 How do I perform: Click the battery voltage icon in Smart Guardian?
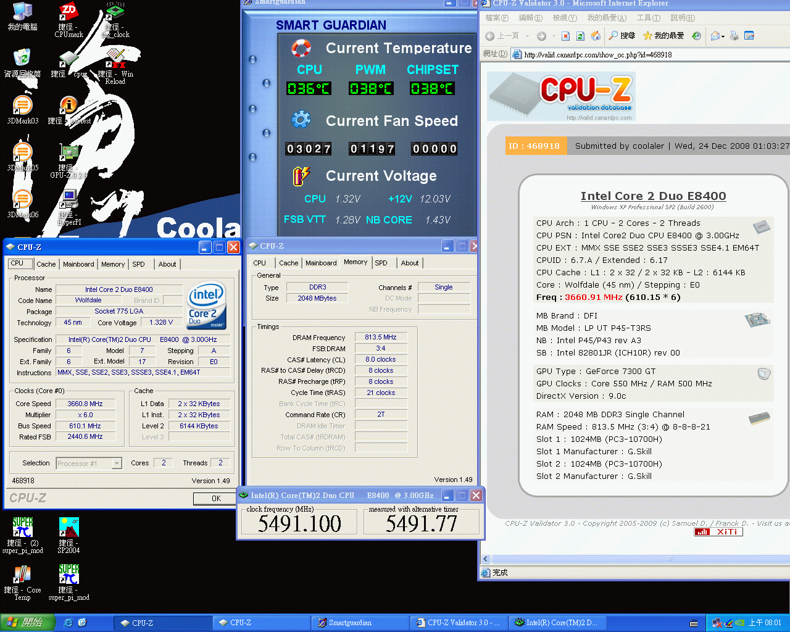pyautogui.click(x=301, y=176)
